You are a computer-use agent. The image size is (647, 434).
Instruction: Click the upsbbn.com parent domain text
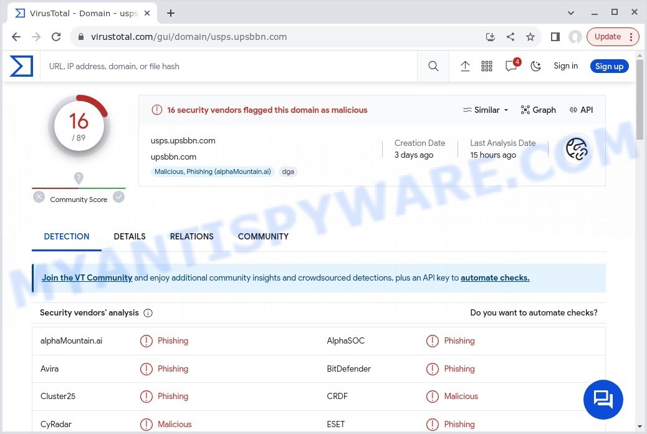click(173, 157)
